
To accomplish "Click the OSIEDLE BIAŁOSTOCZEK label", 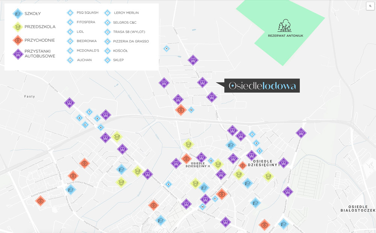I will (x=358, y=209).
